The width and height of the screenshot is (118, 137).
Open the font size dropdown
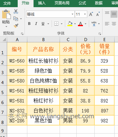(85, 14)
